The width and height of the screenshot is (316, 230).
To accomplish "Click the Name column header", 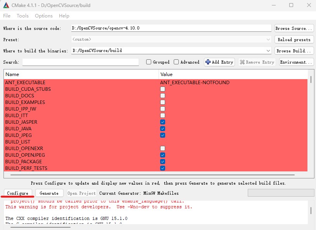I will pos(81,74).
